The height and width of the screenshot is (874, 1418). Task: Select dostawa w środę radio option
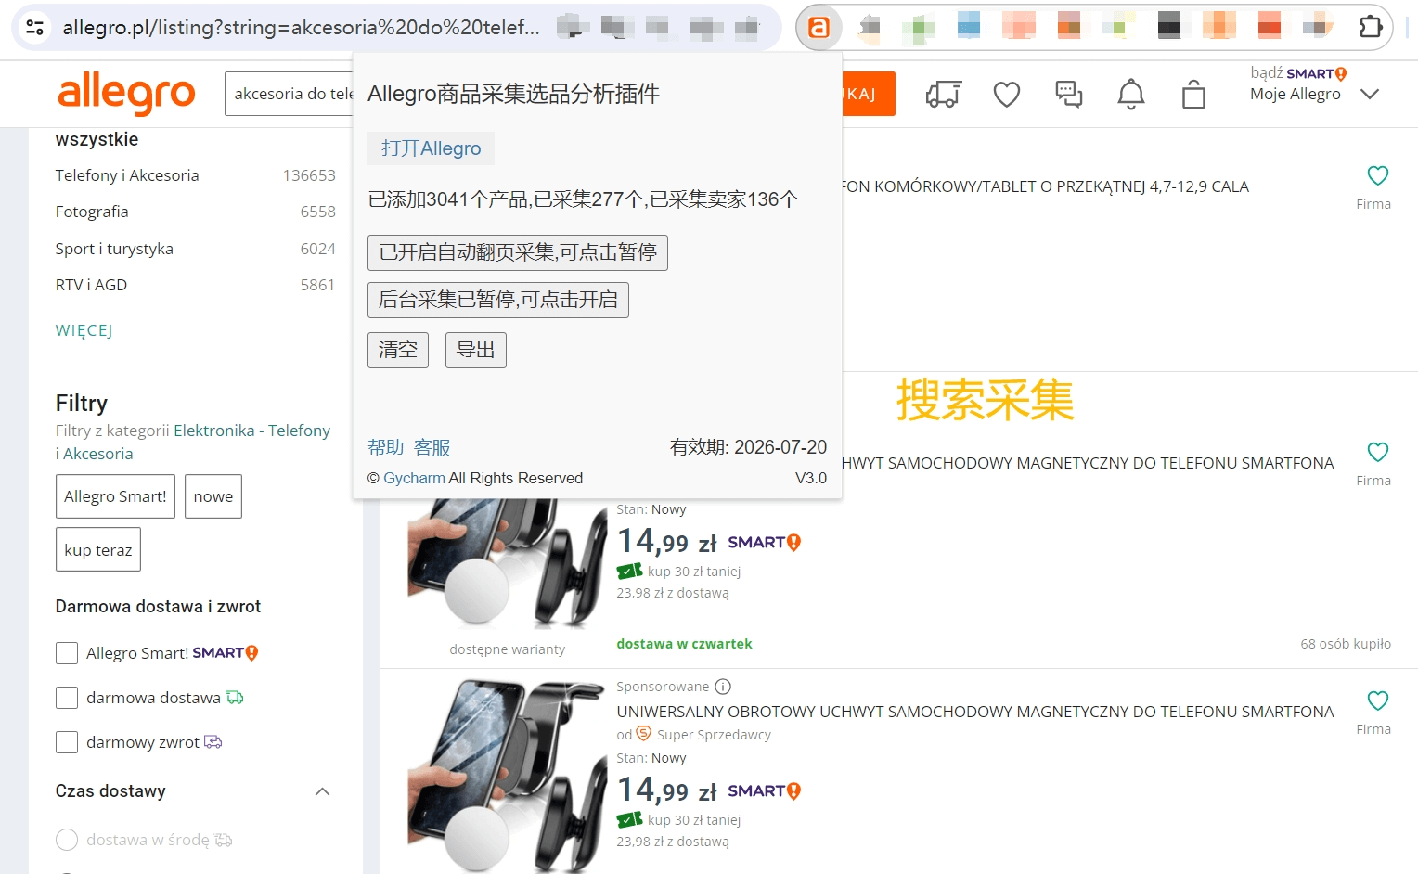(x=67, y=840)
